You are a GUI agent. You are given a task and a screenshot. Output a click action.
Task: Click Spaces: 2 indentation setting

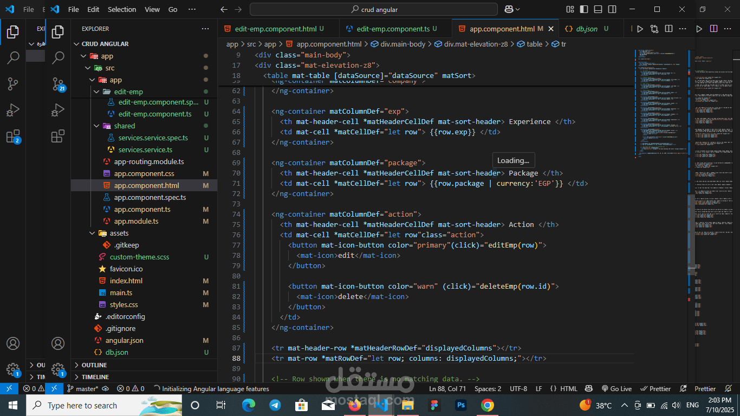[x=488, y=388]
